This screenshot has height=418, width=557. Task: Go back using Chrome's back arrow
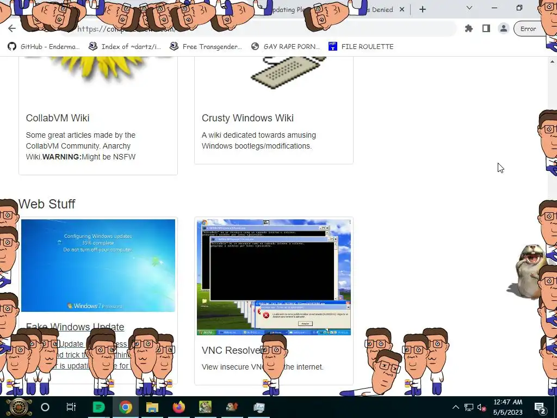click(x=12, y=28)
